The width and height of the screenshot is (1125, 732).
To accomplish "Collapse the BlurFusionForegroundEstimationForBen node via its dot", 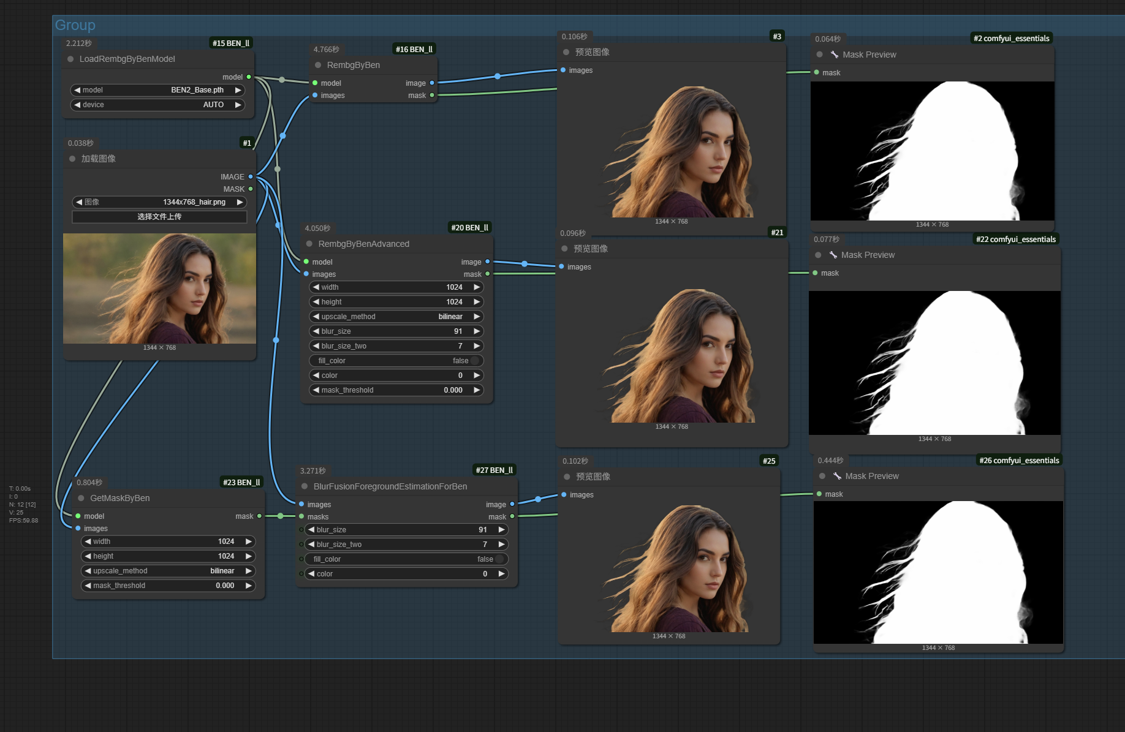I will click(x=305, y=487).
